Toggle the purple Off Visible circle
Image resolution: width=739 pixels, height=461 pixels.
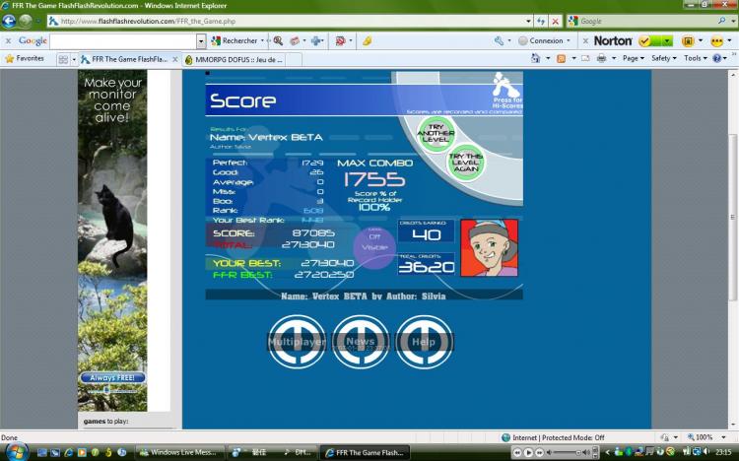(x=374, y=247)
